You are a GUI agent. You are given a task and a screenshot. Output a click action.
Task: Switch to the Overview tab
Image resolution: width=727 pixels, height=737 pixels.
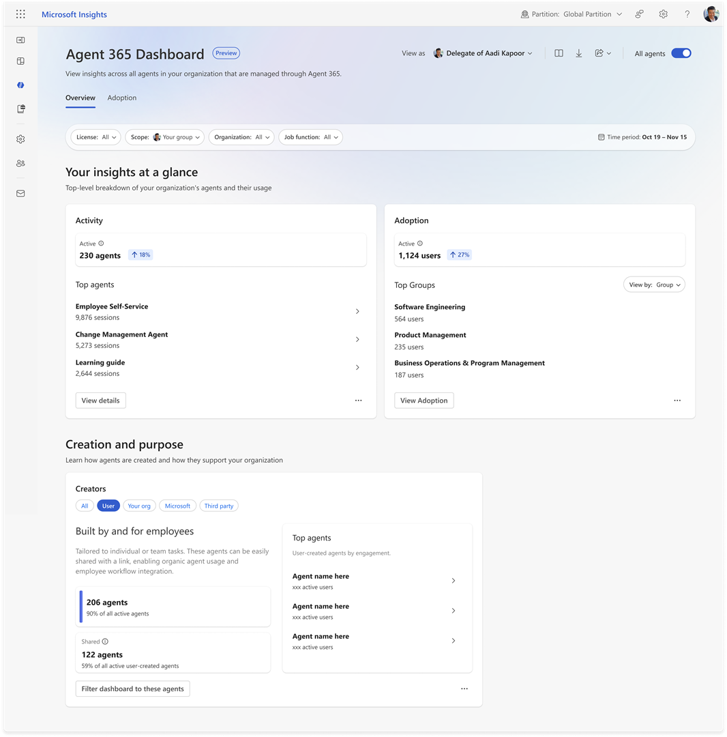point(80,98)
